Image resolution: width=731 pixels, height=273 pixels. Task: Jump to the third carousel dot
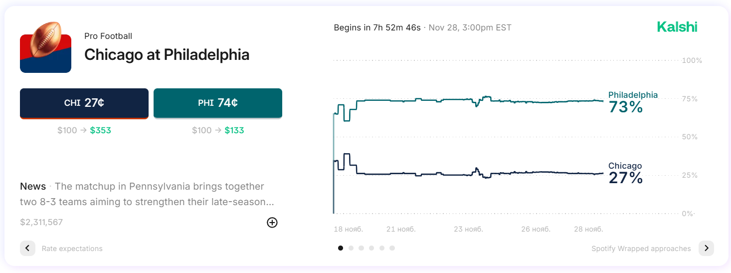pos(362,248)
